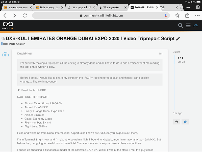Switch to the Woningzoeker tab
Viewport: 202px width, 152px height.
(111, 8)
